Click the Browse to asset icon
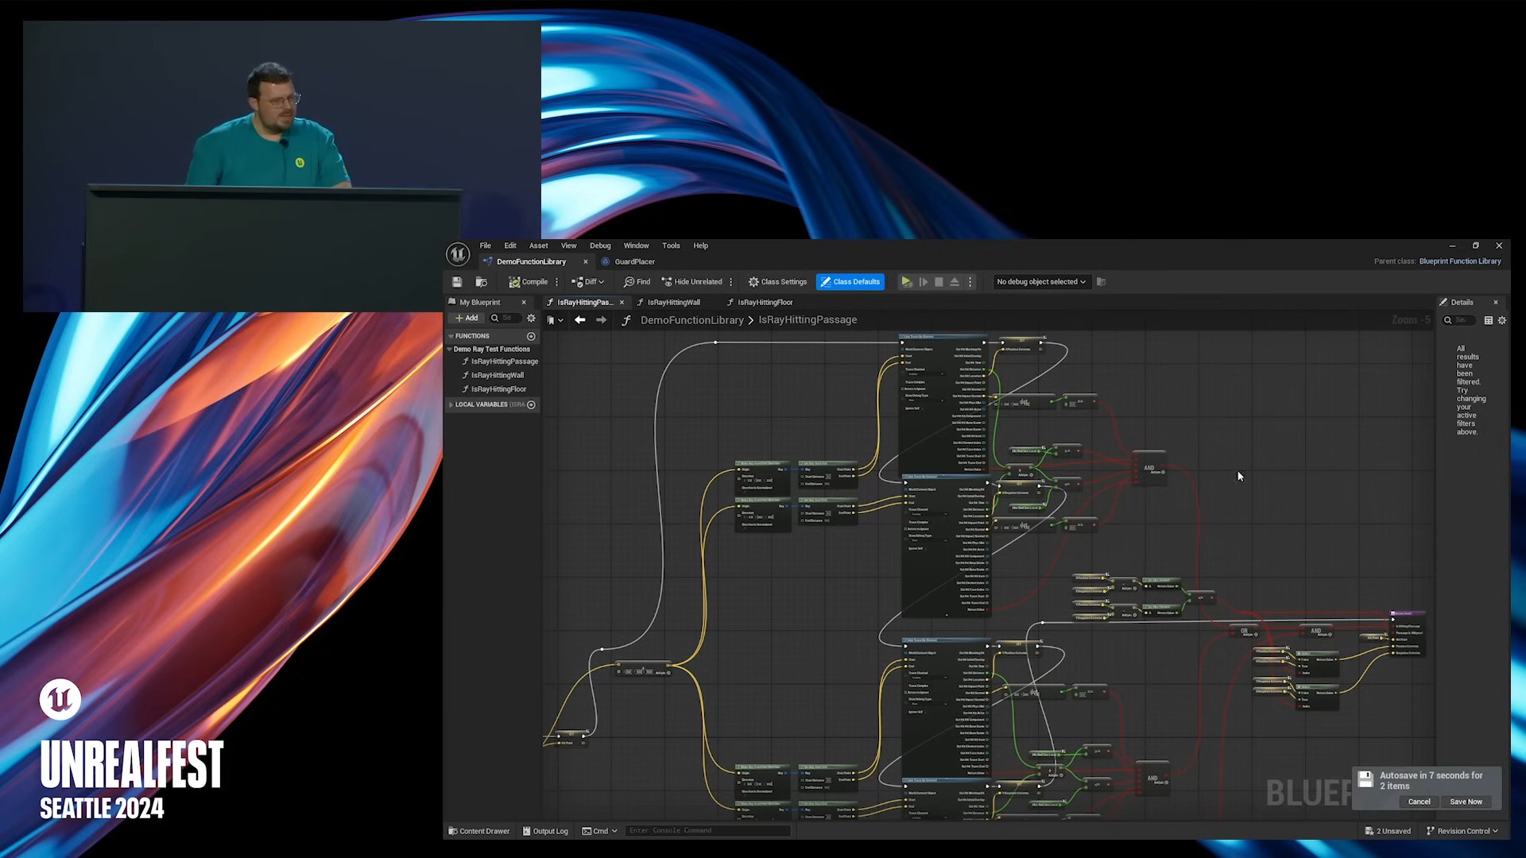This screenshot has height=858, width=1526. pos(481,282)
